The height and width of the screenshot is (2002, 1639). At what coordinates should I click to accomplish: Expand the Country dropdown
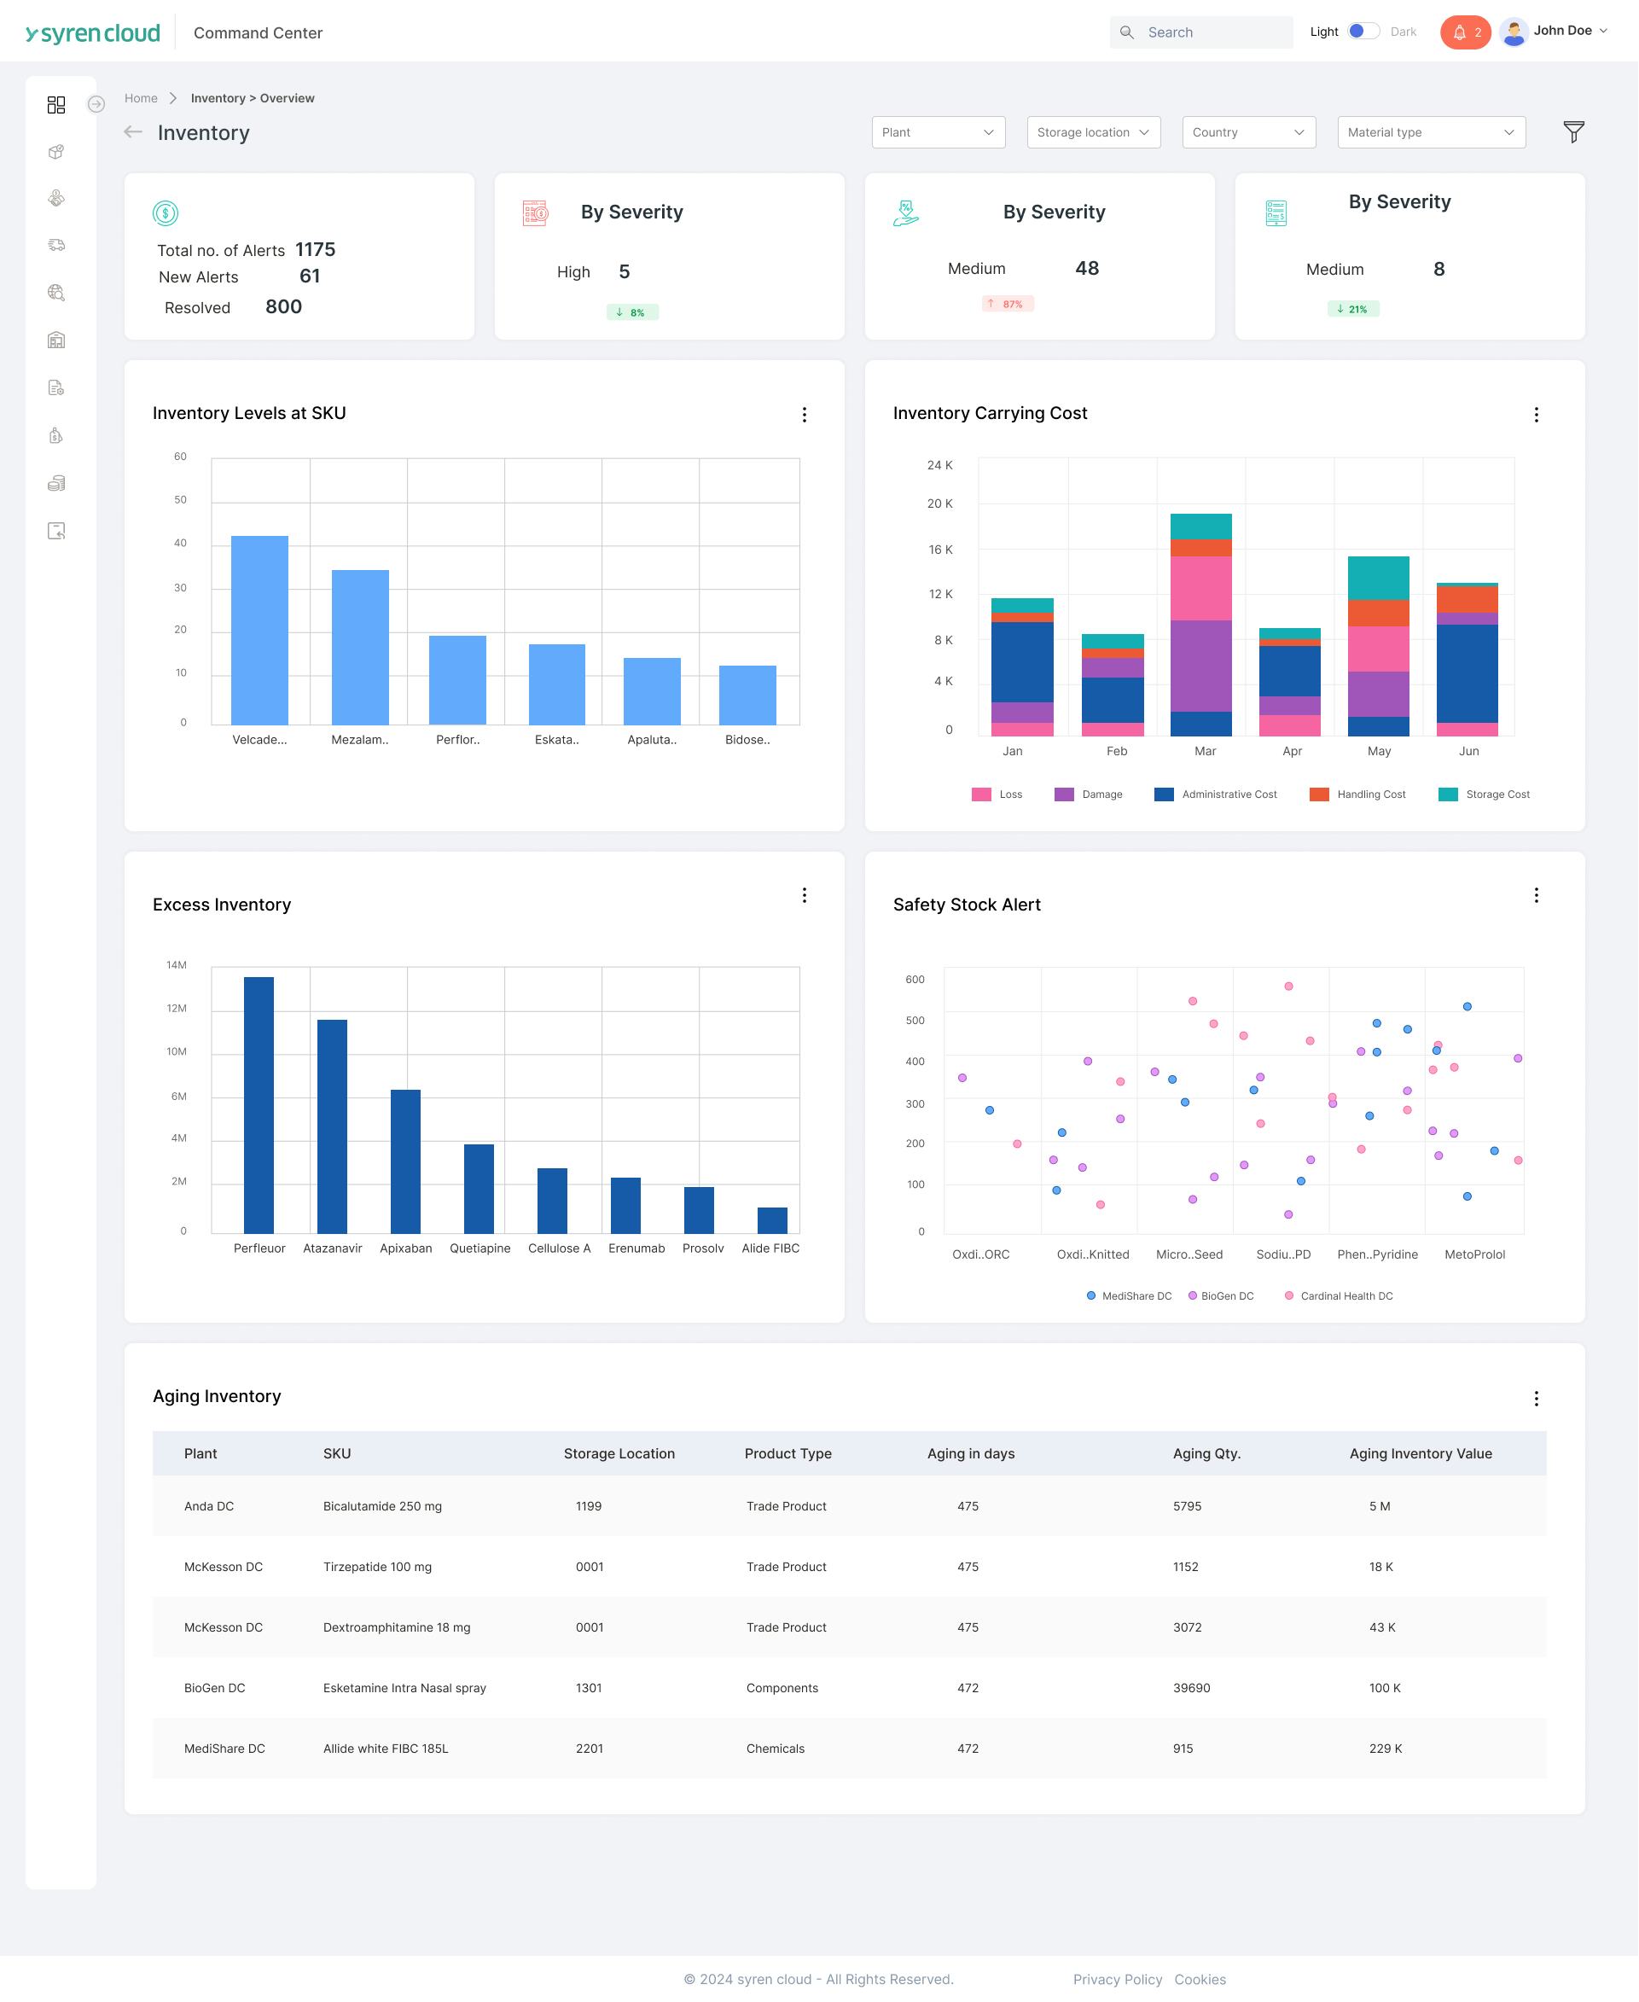click(1248, 132)
